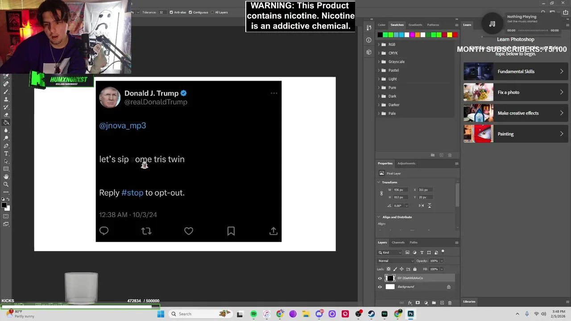
Task: Select the Blur tool
Action: tap(6, 130)
